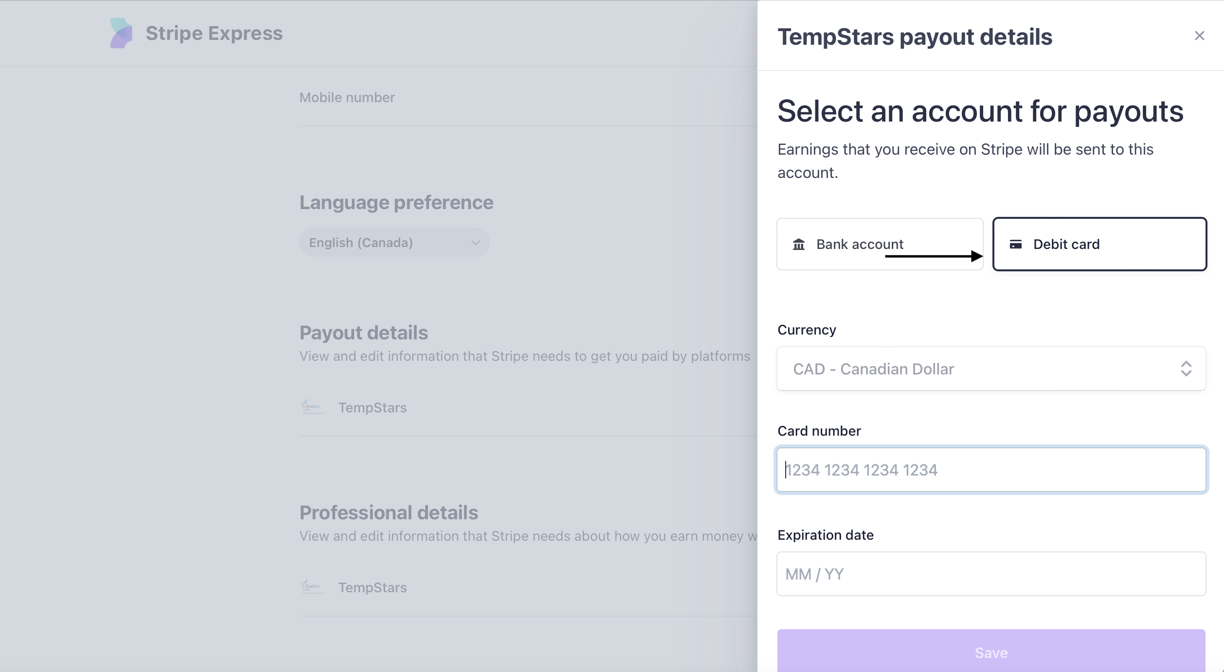Click the up-down arrows in the Currency field
Viewport: 1224px width, 672px height.
pos(1186,369)
